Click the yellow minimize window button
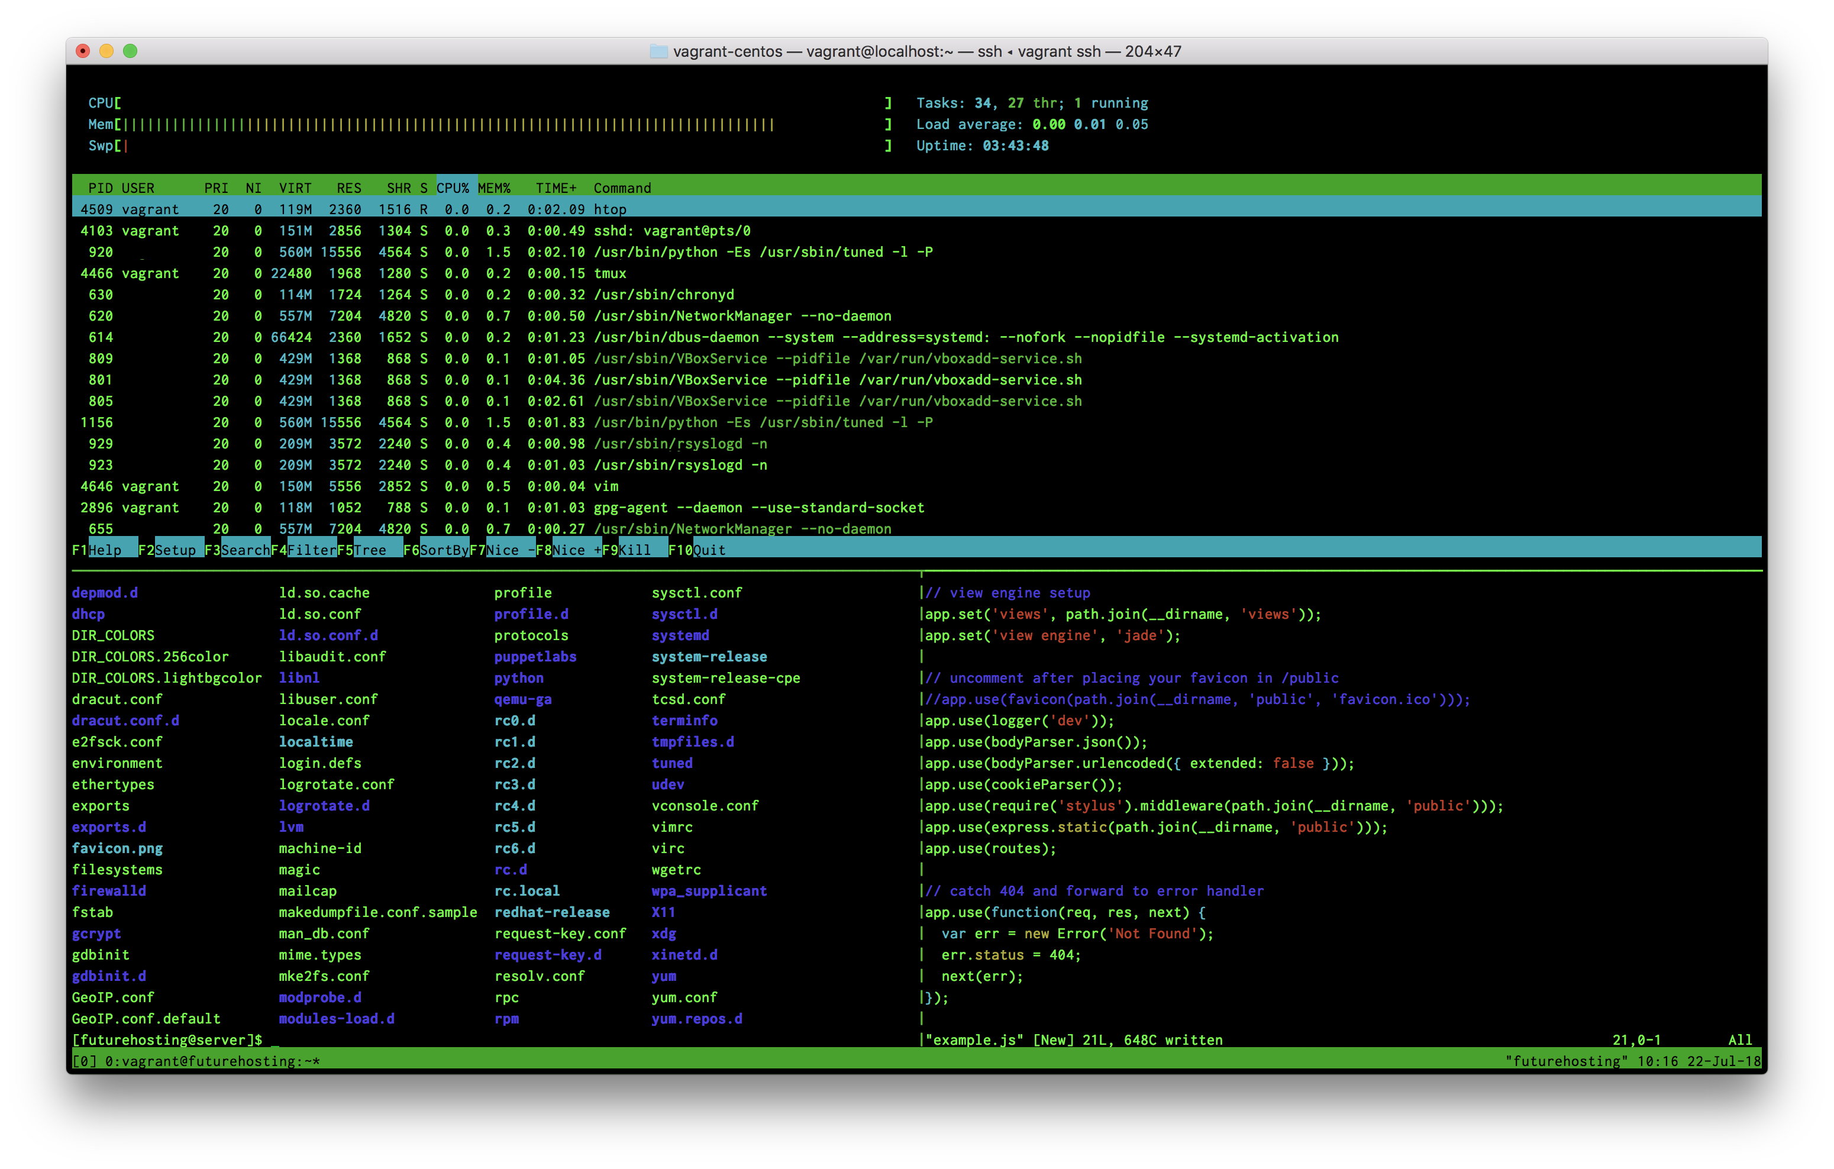The width and height of the screenshot is (1834, 1169). (x=106, y=51)
